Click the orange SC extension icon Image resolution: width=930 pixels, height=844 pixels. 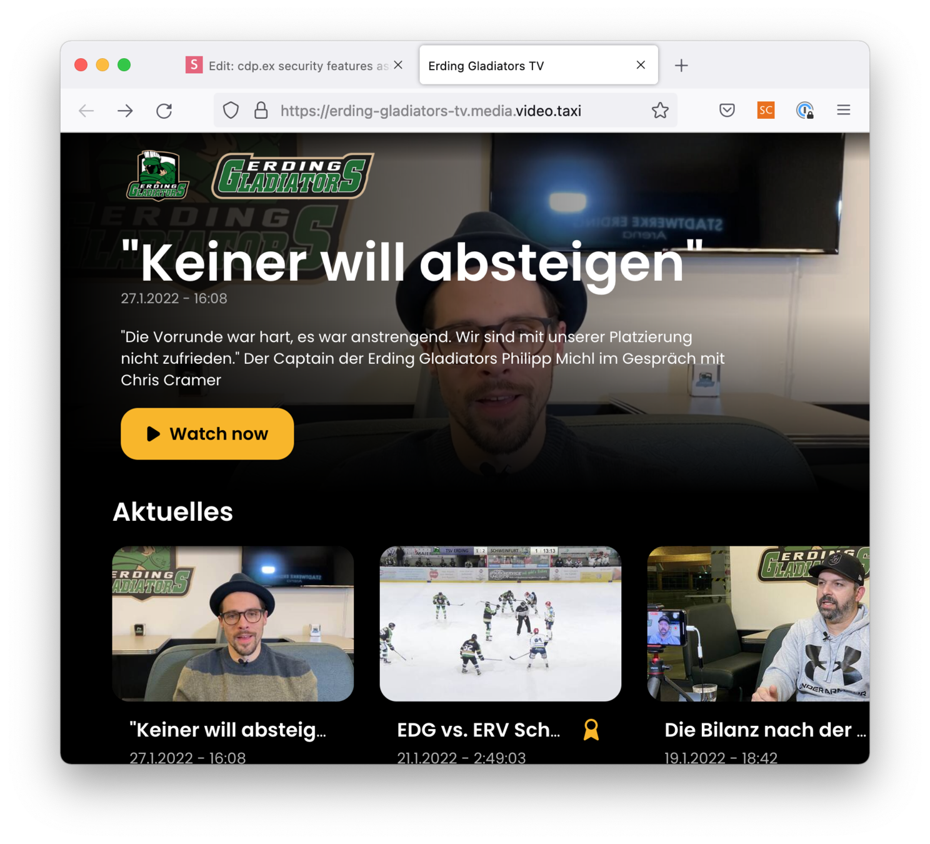766,111
